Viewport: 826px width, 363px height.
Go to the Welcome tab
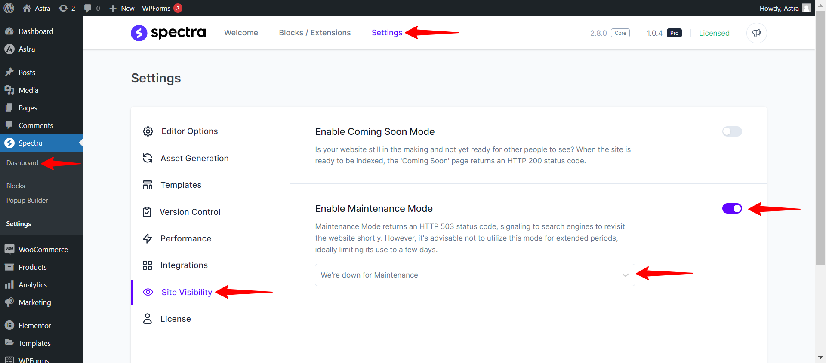click(x=241, y=33)
